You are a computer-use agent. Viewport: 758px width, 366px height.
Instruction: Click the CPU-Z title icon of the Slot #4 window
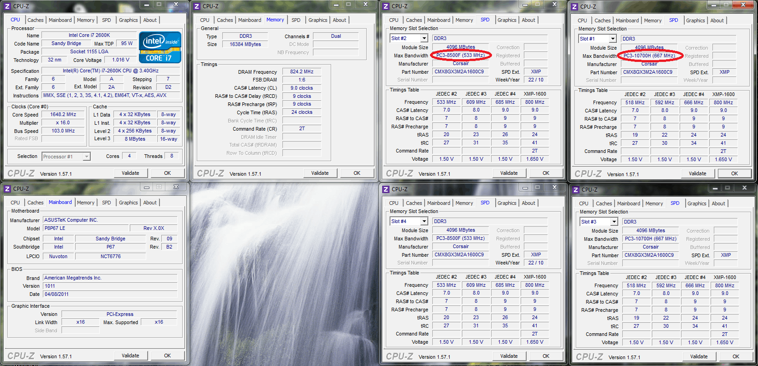[386, 189]
